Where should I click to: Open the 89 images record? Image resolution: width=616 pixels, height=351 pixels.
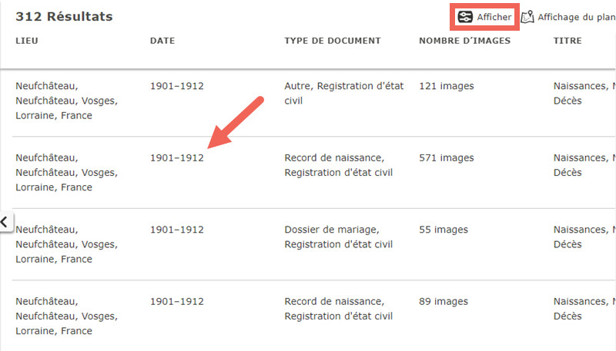(444, 301)
